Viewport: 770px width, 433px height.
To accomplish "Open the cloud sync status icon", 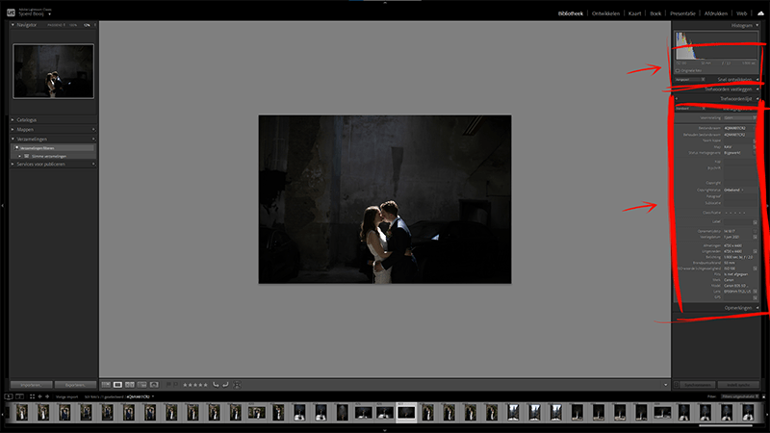I will (760, 13).
